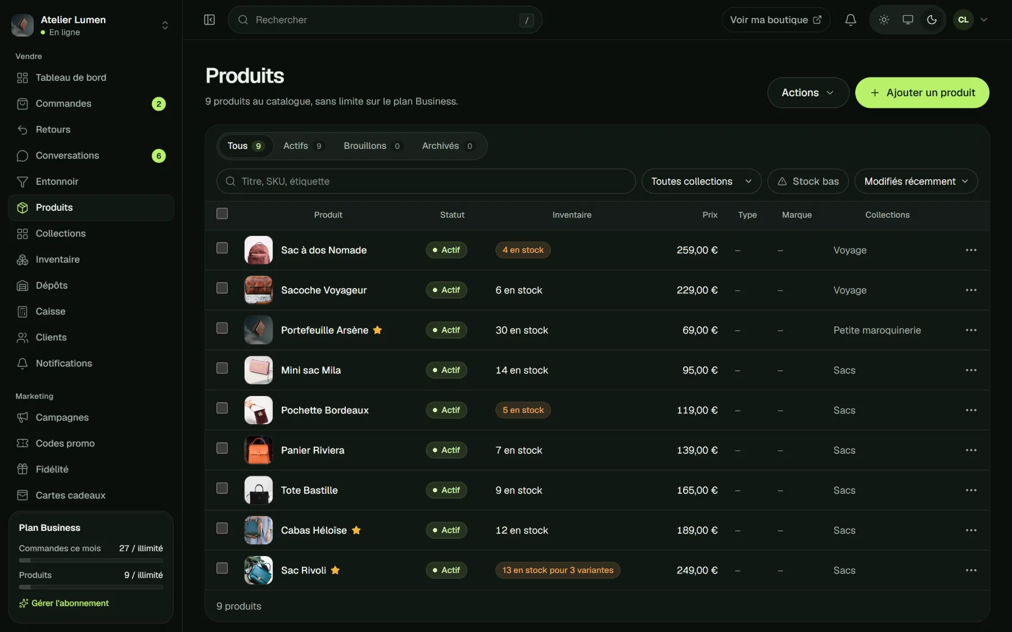The width and height of the screenshot is (1012, 632).
Task: Switch to light theme sun icon
Action: pyautogui.click(x=884, y=20)
